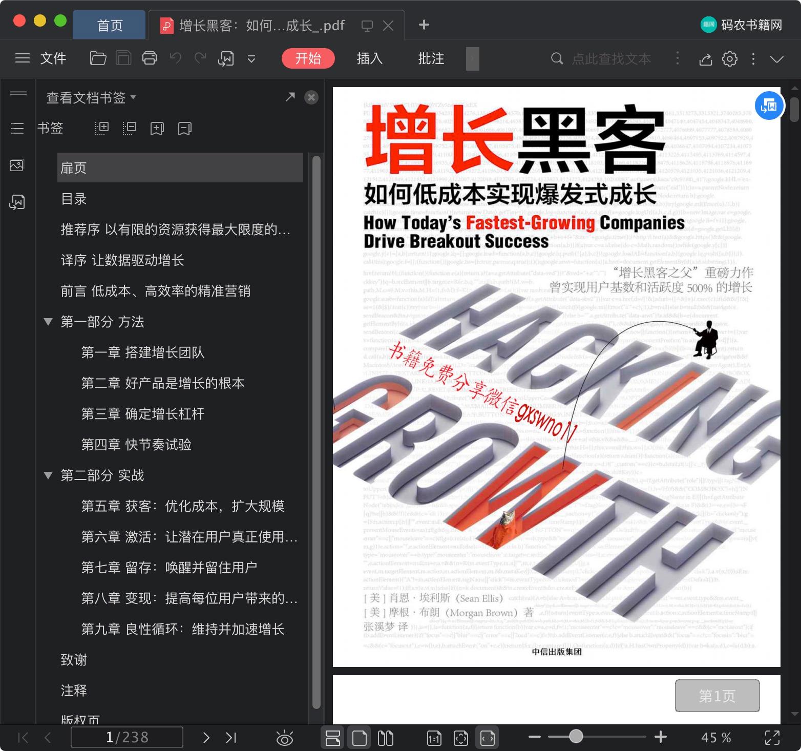Open bookmark 前言 低成本、高效率的精准营销
This screenshot has width=801, height=751.
coord(156,291)
